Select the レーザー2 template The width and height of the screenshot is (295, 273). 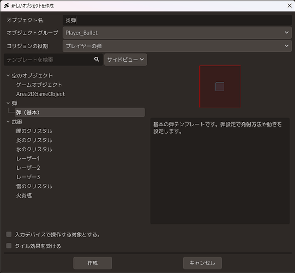click(28, 168)
